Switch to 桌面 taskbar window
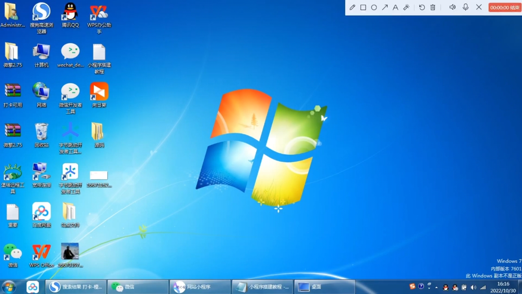522x294 pixels. (x=325, y=287)
